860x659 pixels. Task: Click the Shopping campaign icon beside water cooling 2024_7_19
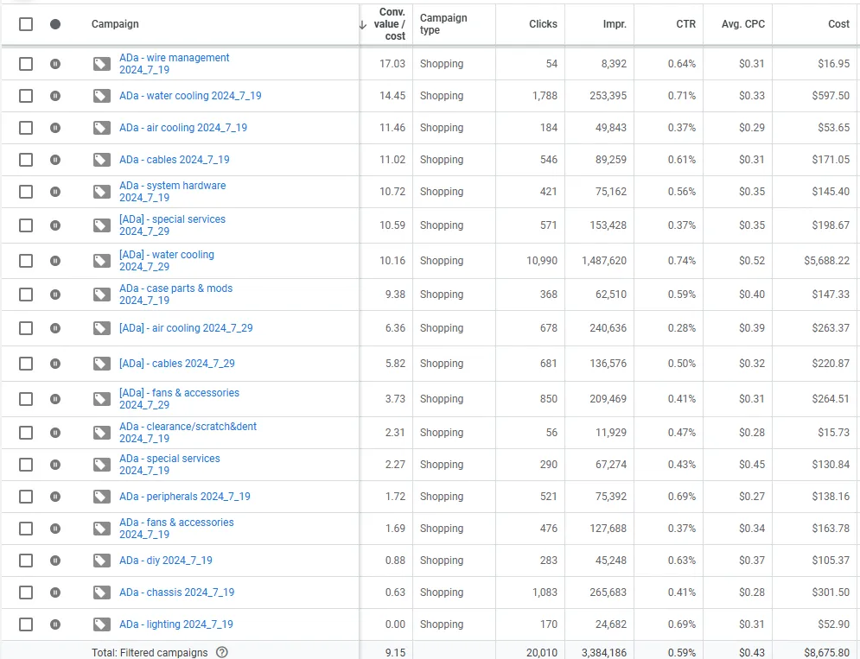click(x=101, y=96)
